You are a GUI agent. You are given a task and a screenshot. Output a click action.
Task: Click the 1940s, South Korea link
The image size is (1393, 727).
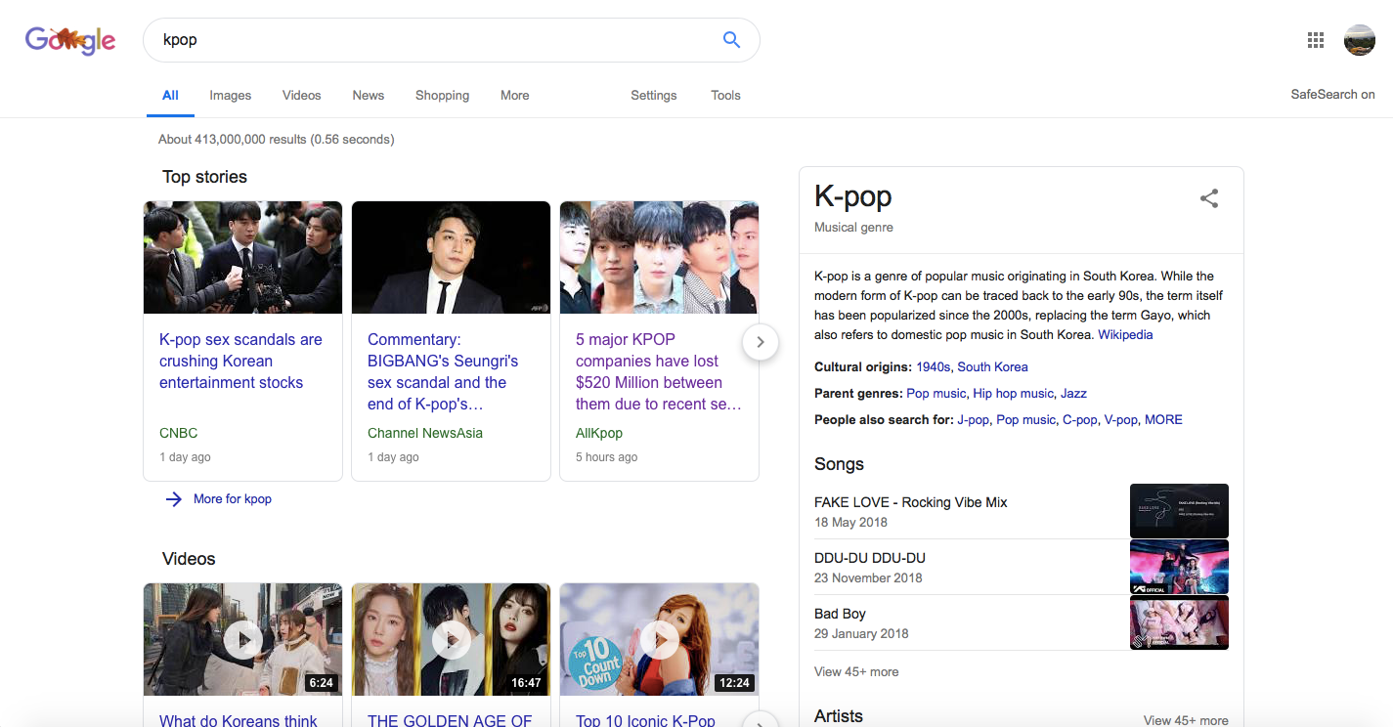coord(972,367)
